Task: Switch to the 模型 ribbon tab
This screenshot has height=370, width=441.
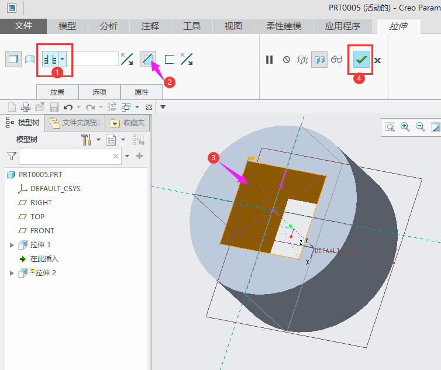Action: point(67,26)
